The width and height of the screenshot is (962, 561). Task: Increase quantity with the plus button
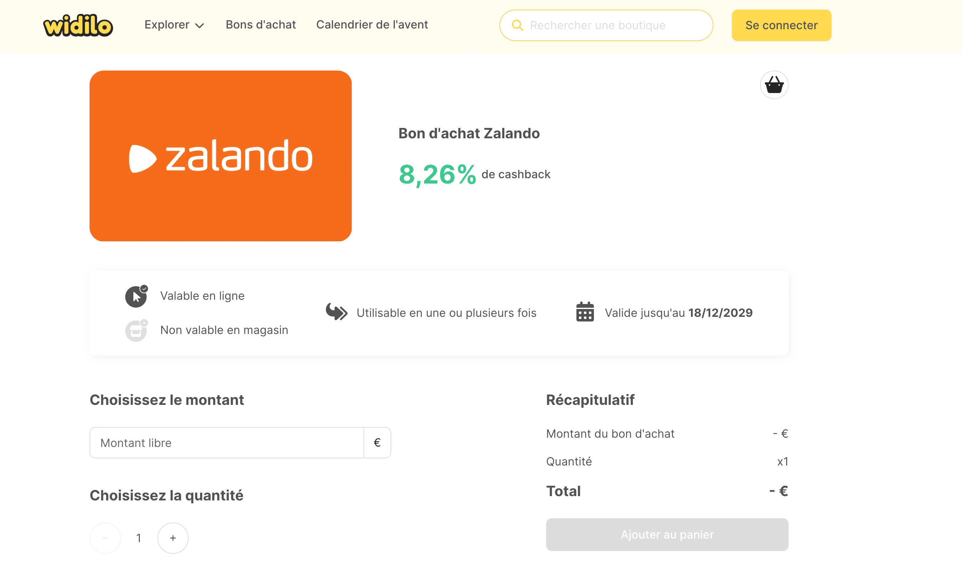click(x=173, y=538)
